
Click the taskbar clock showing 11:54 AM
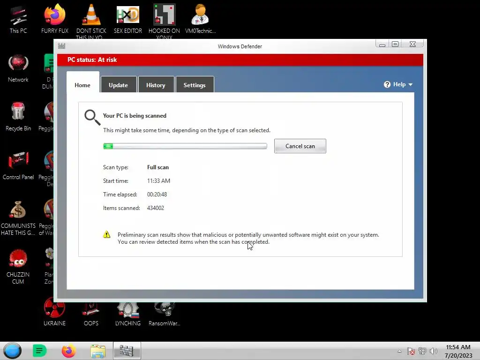[458, 347]
